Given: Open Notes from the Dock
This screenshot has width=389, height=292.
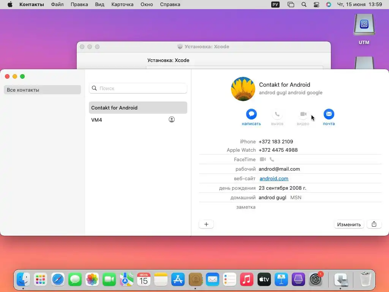Looking at the screenshot, I should (161, 279).
